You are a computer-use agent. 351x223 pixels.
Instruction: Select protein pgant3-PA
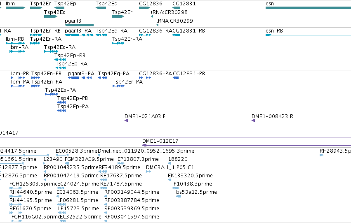coord(80,78)
